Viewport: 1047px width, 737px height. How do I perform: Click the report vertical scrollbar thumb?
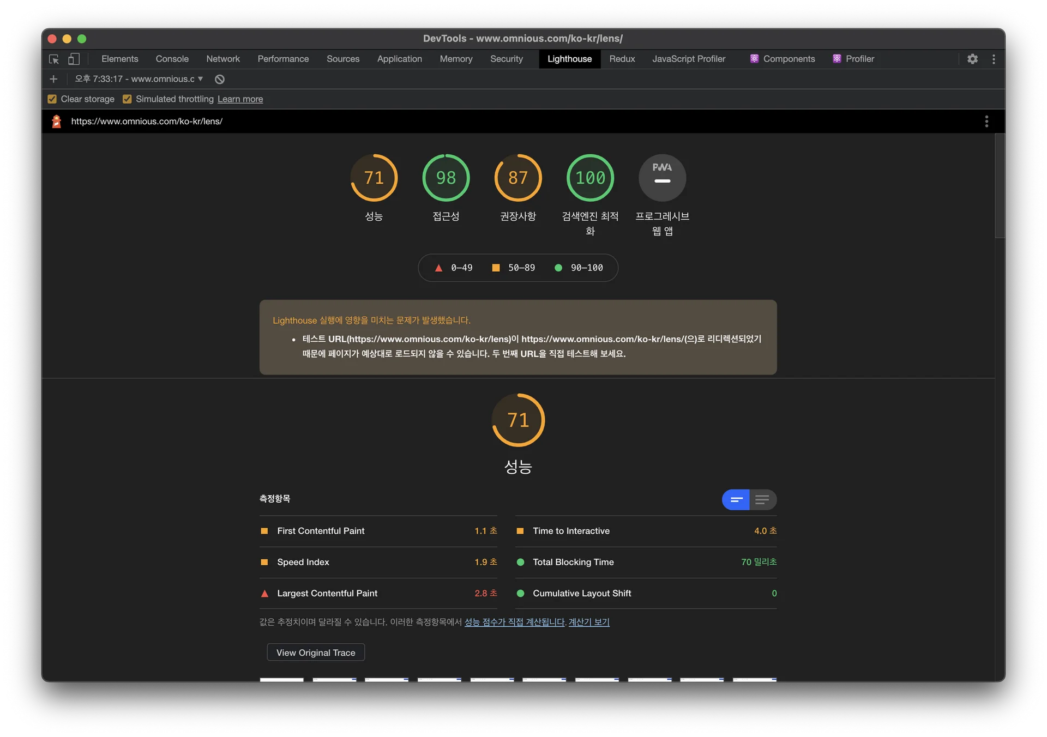999,185
